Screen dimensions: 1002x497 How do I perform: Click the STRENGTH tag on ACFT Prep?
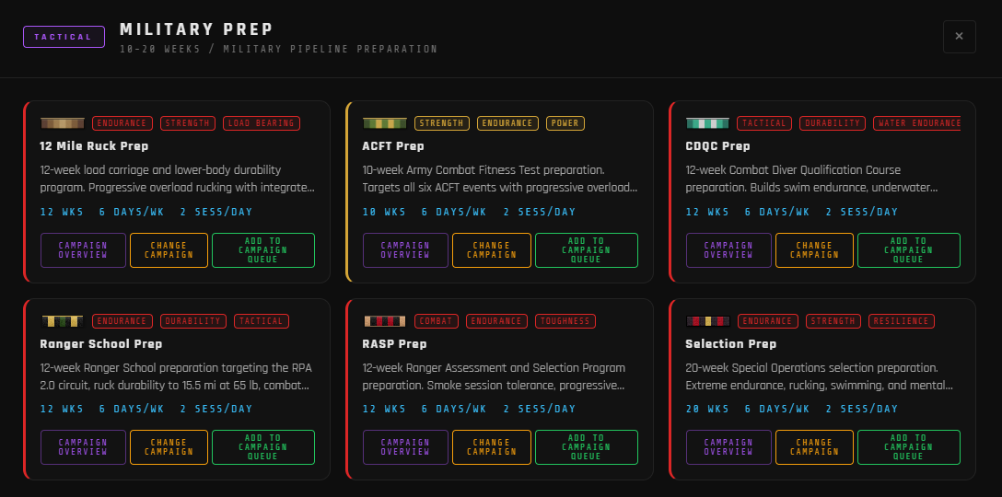click(x=442, y=123)
